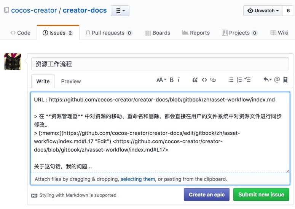The width and height of the screenshot is (295, 209).
Task: Open the watchers count 6
Action: tap(288, 11)
